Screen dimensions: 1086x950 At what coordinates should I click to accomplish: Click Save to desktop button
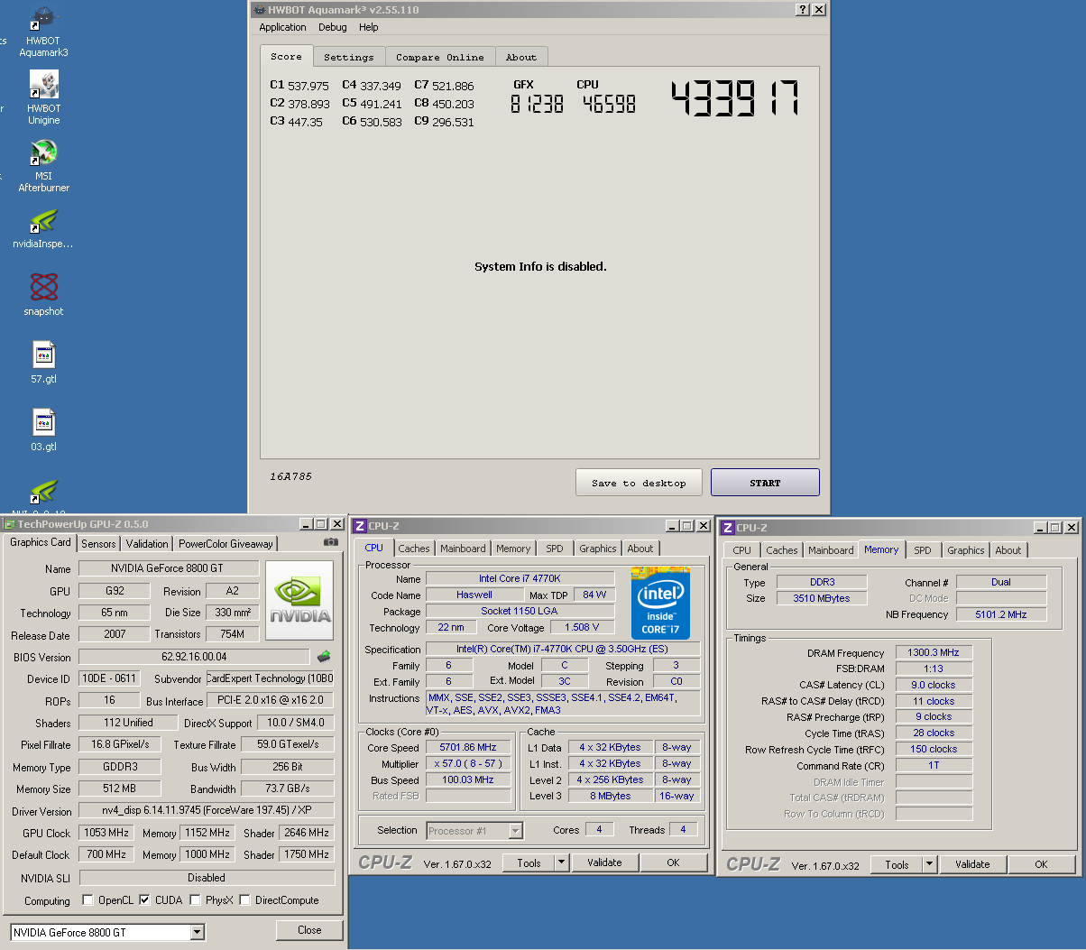(640, 483)
